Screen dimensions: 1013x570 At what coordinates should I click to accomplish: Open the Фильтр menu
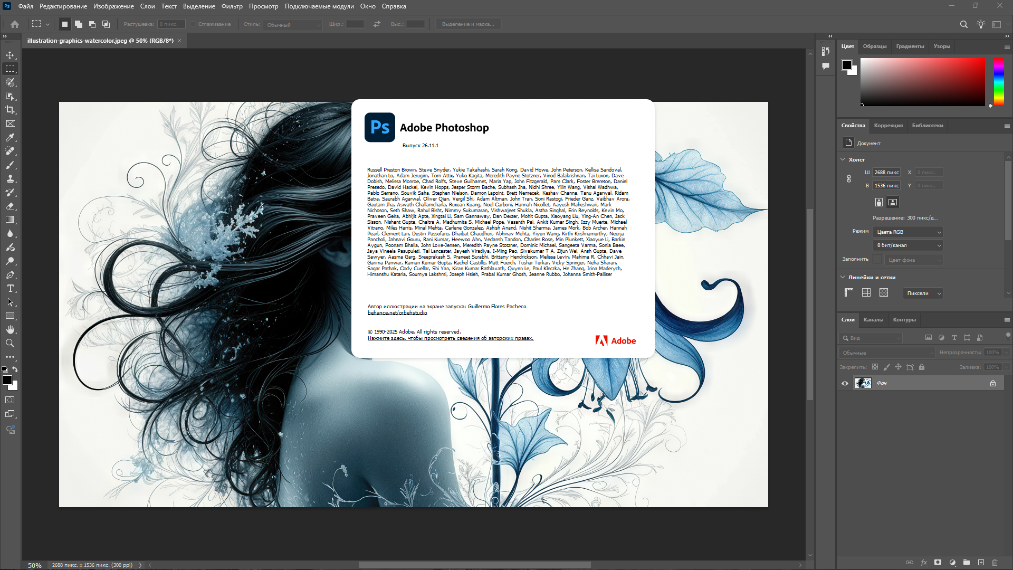232,6
